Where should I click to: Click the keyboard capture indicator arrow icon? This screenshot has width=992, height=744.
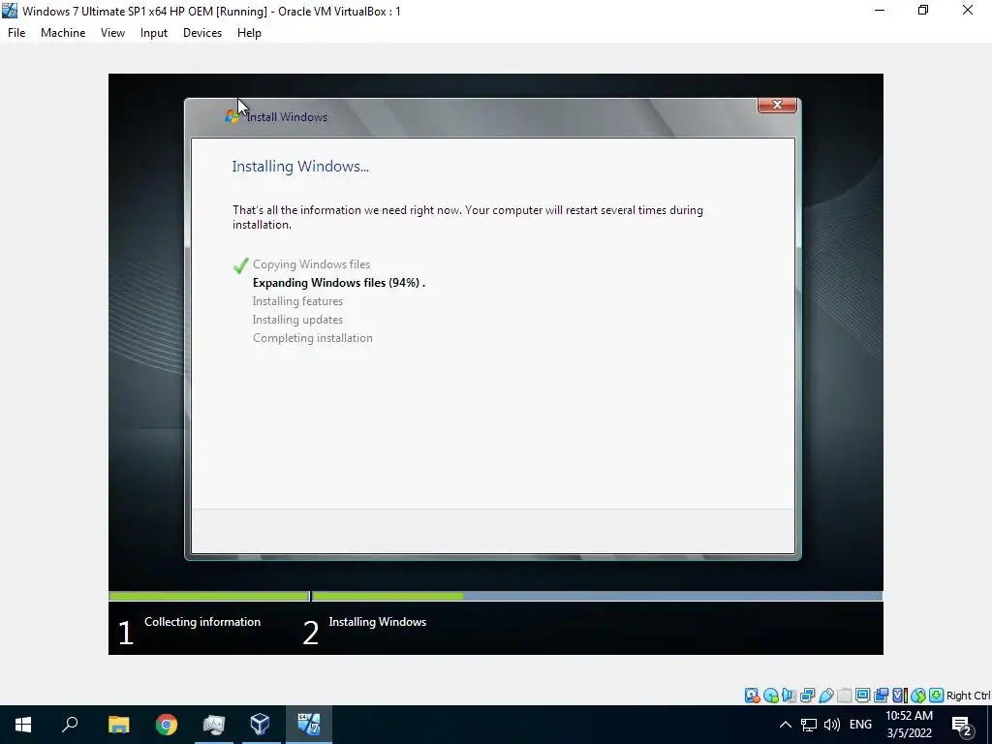[x=937, y=696]
